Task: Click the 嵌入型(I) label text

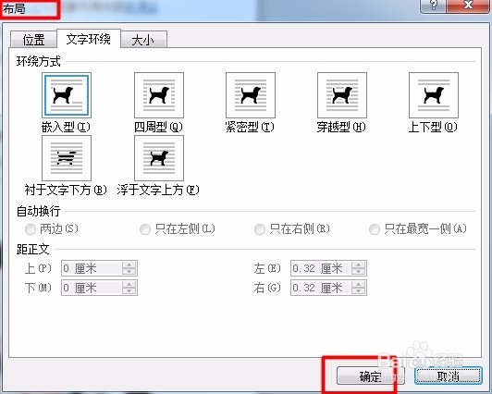Action: click(66, 127)
